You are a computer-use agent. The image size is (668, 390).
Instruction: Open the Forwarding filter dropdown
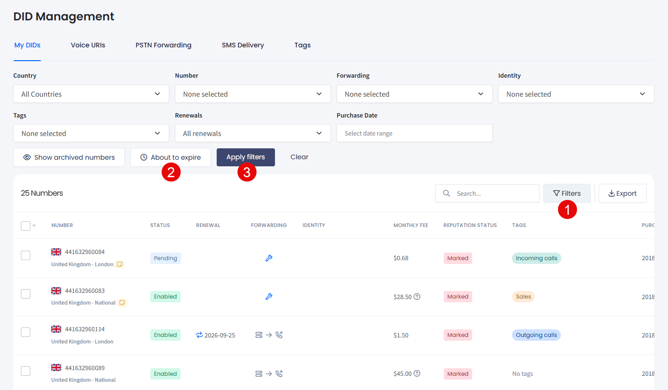pyautogui.click(x=414, y=94)
